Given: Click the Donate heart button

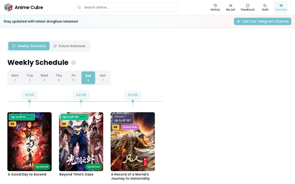Looking at the screenshot, I should (x=281, y=7).
